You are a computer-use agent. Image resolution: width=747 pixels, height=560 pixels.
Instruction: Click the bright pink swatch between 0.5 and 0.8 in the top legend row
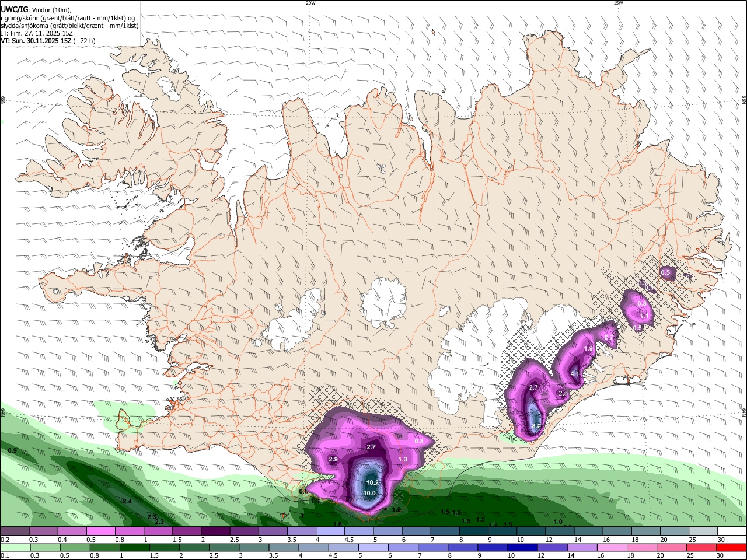click(x=100, y=531)
